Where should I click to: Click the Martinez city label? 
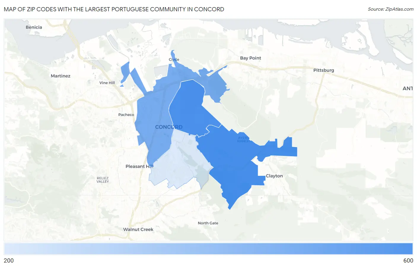click(61, 76)
